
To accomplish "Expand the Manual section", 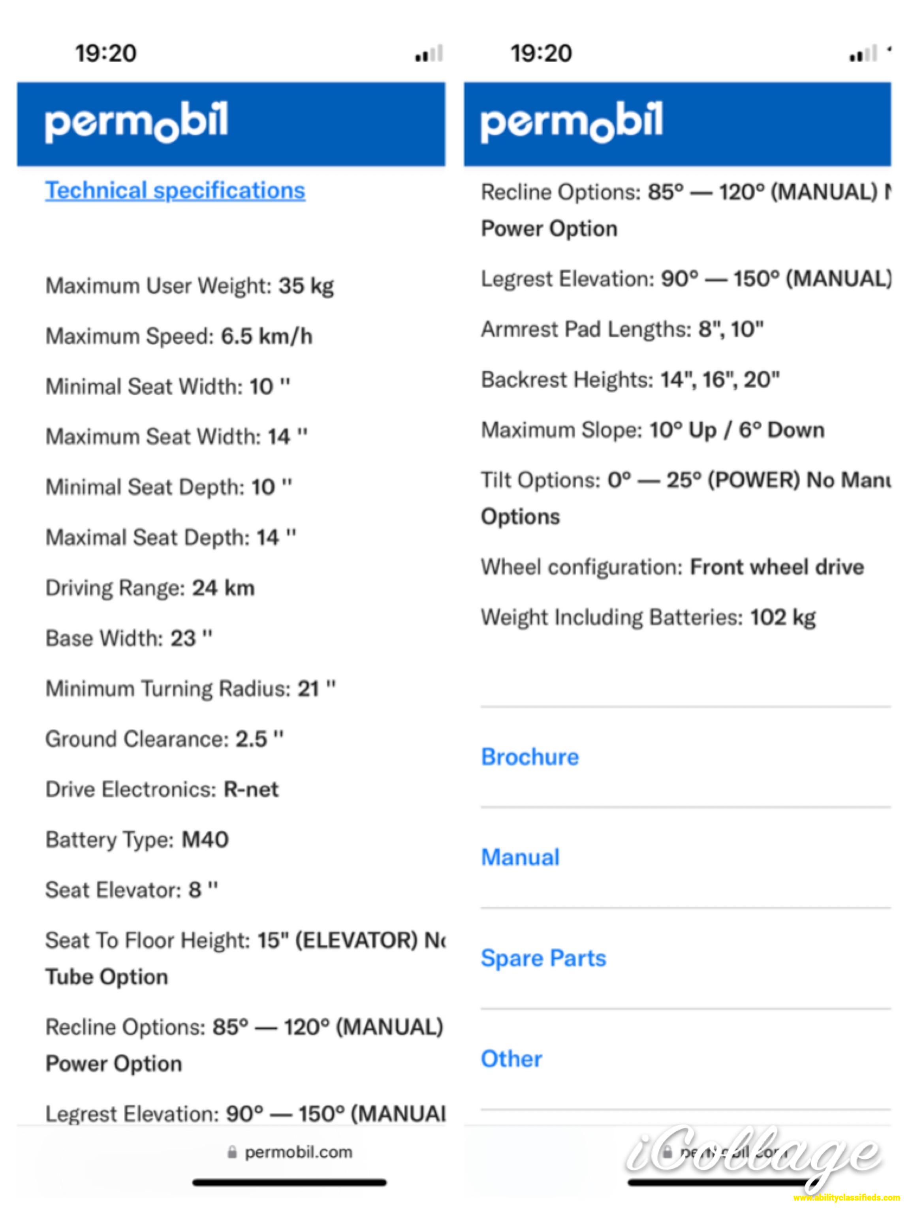I will coord(520,857).
